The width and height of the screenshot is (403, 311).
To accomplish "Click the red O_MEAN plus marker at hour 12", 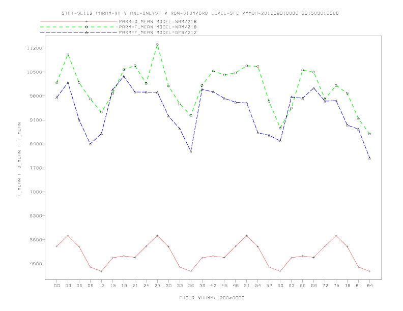I will click(x=102, y=271).
